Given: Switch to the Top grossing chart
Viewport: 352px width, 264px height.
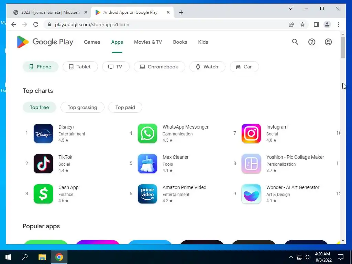Looking at the screenshot, I should click(x=82, y=107).
